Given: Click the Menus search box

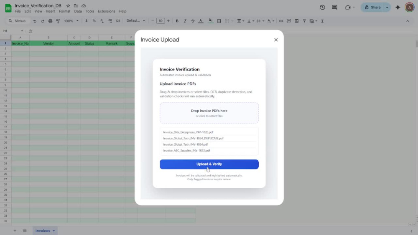Looking at the screenshot, I should (18, 21).
